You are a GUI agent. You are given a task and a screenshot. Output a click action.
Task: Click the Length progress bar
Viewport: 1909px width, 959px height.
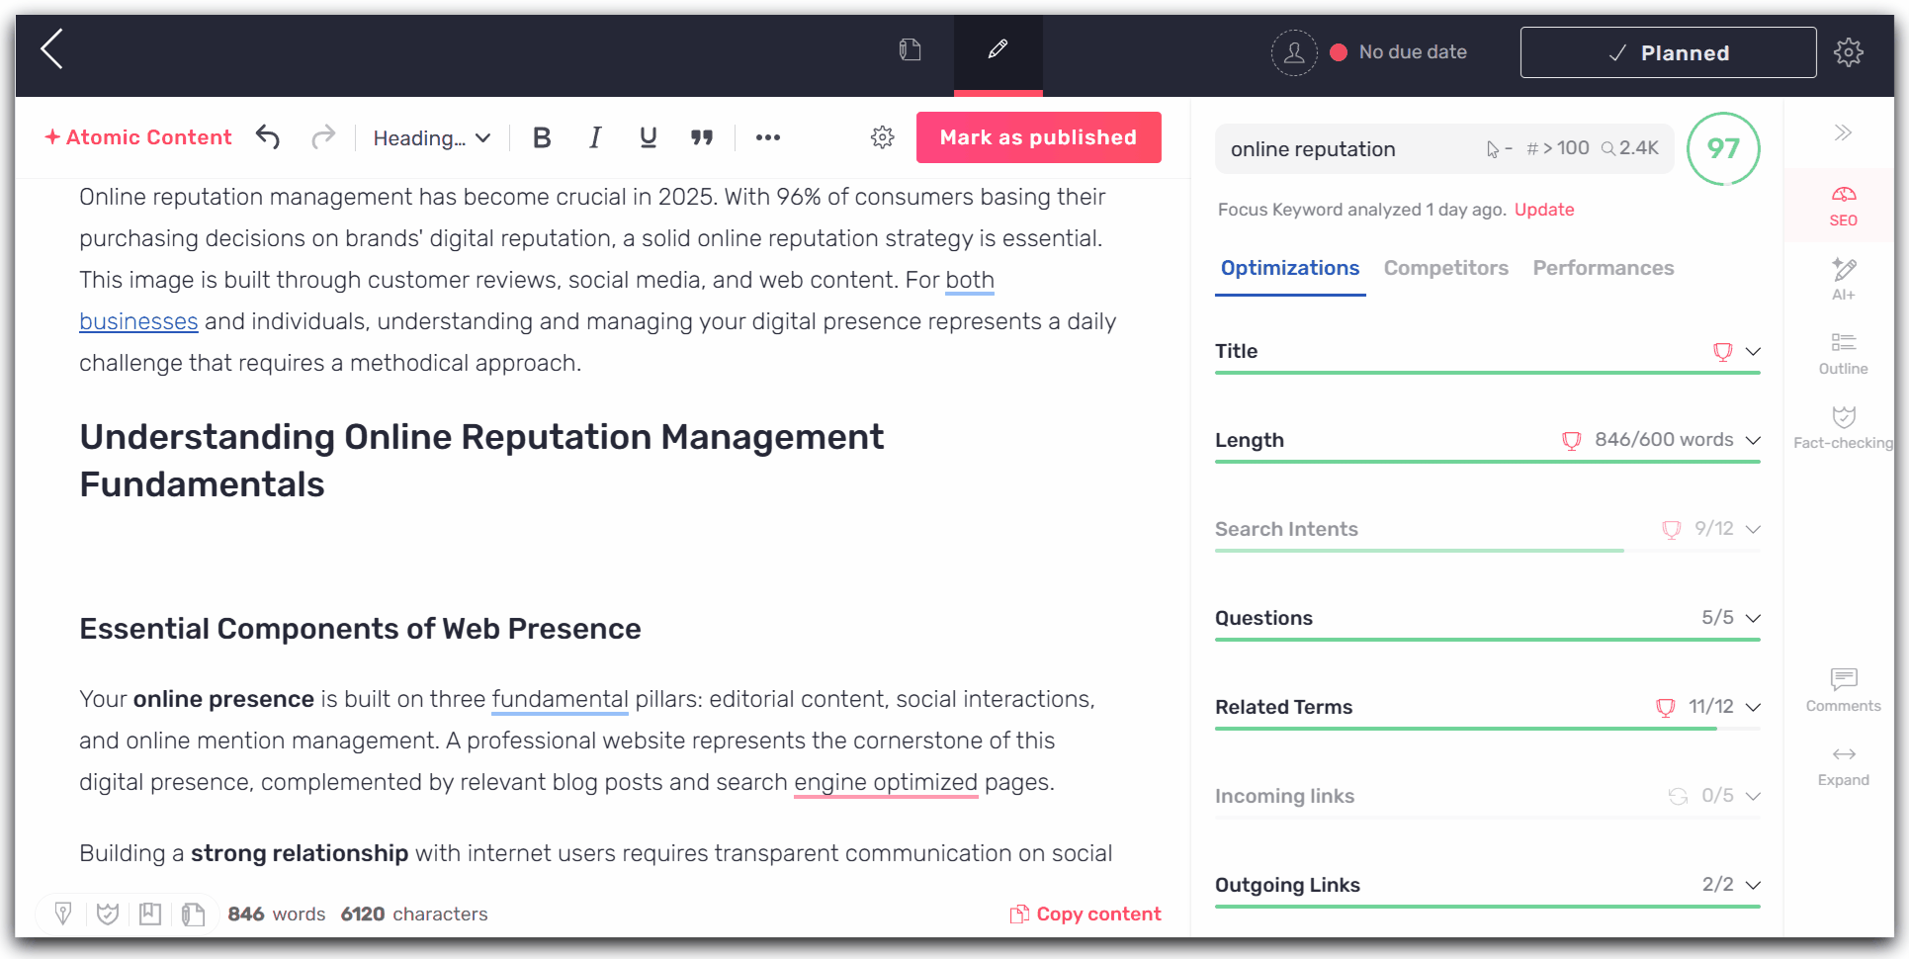tap(1487, 461)
